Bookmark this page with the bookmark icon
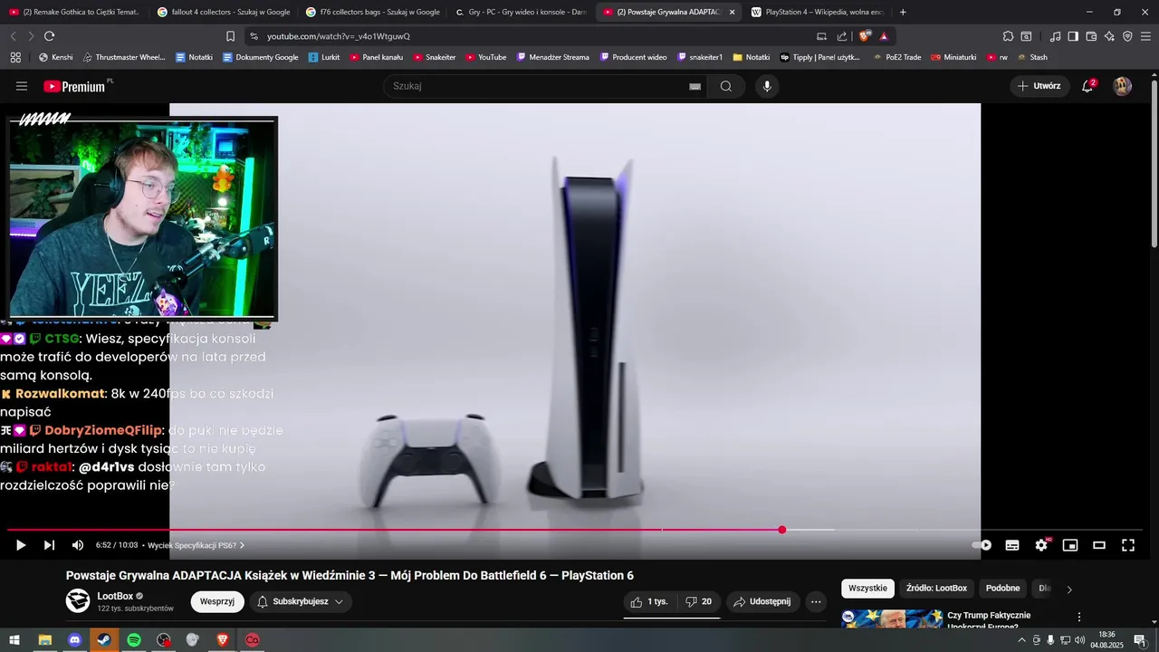 (230, 36)
